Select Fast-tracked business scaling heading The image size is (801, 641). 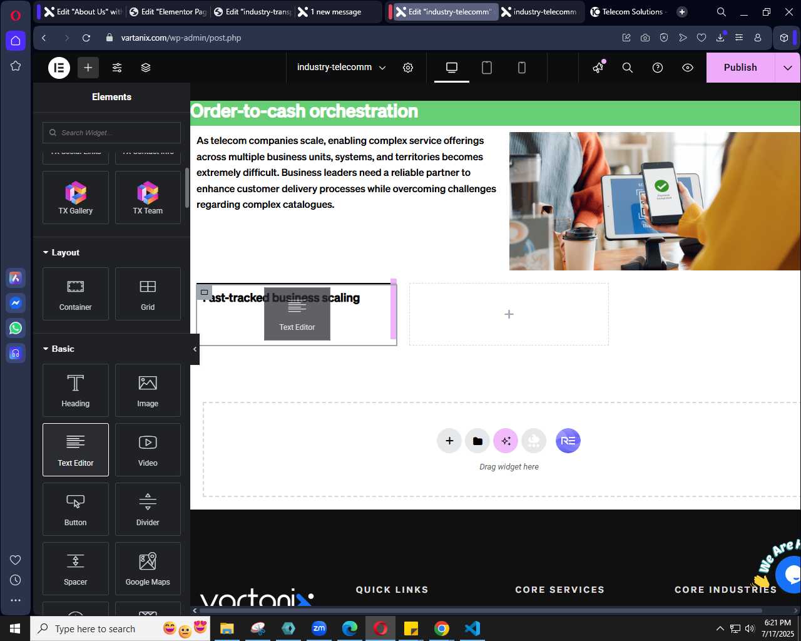[x=281, y=298]
